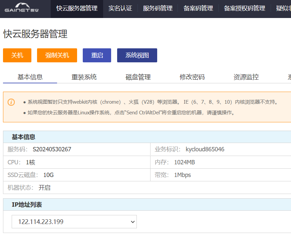Click the service code value S20240530267
Screen dimensions: 291x235
tap(52, 149)
